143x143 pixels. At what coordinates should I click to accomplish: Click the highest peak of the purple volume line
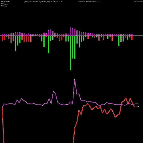click(x=75, y=79)
